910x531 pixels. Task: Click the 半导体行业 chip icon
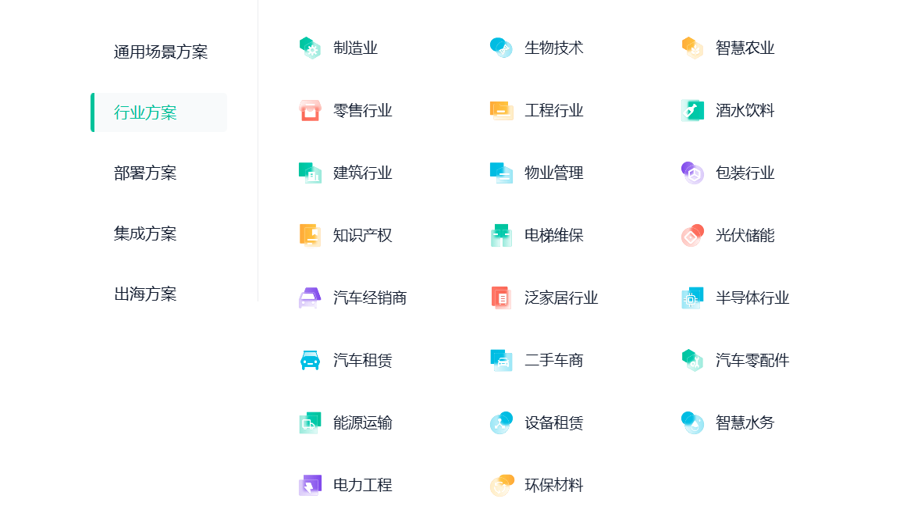tap(692, 298)
